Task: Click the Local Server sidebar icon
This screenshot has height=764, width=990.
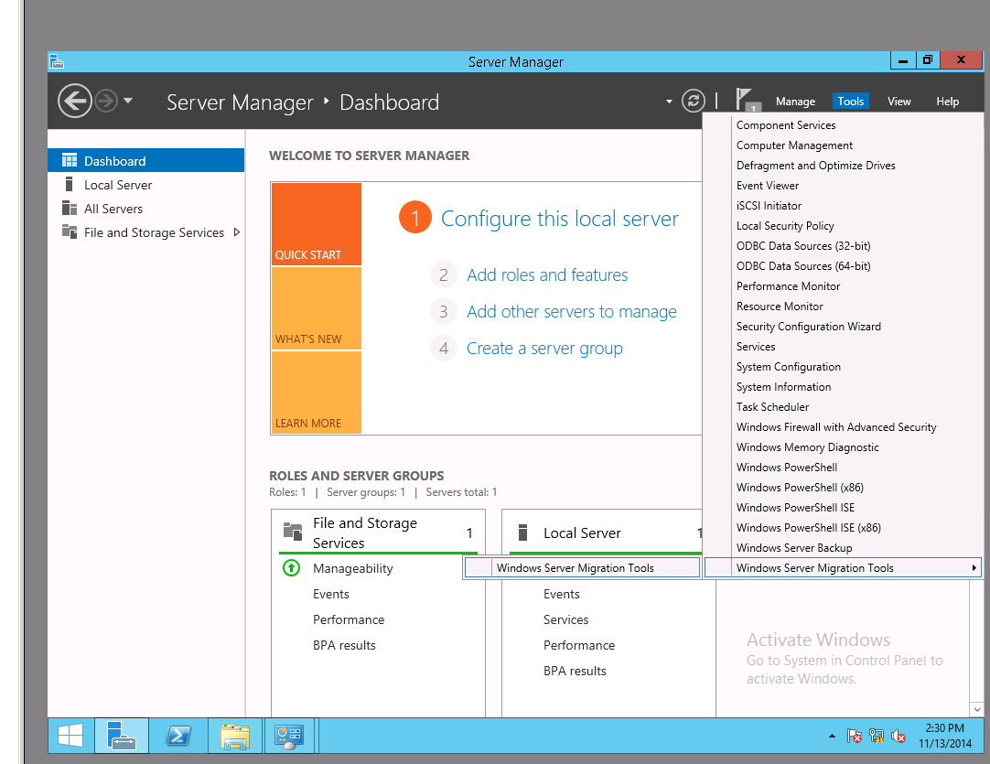Action: 69,185
